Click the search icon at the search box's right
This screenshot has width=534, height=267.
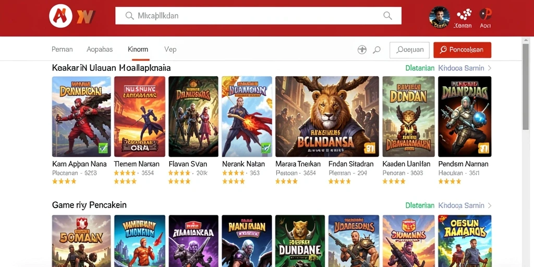coord(387,15)
